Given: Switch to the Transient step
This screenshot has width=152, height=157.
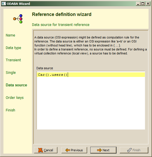Looking at the screenshot, I should click(x=13, y=60).
